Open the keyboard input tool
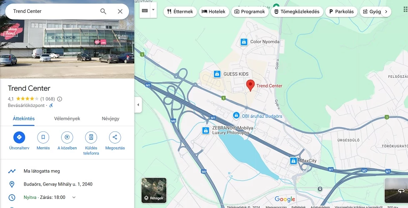Screen dimensions: 408x208 click(x=145, y=10)
